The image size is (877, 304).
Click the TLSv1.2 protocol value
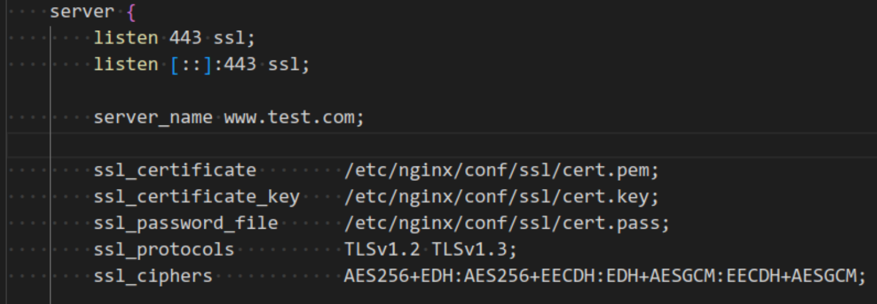[x=382, y=249]
